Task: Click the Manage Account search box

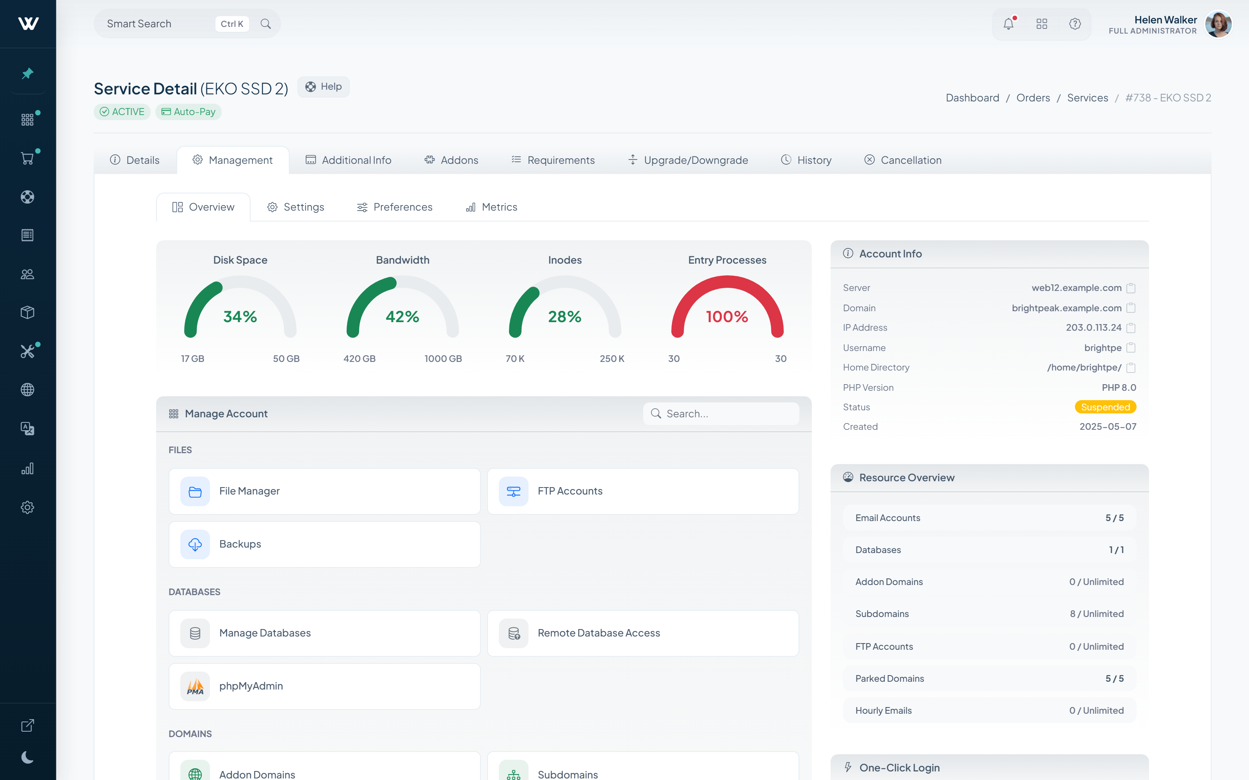Action: 721,414
